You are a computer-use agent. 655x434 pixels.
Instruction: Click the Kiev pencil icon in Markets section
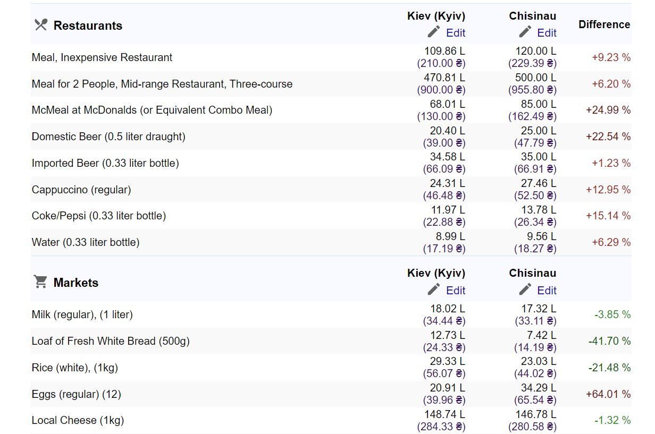(x=434, y=290)
